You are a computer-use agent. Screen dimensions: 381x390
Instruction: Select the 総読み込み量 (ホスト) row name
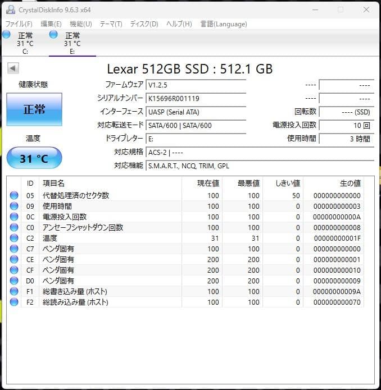[x=75, y=302]
